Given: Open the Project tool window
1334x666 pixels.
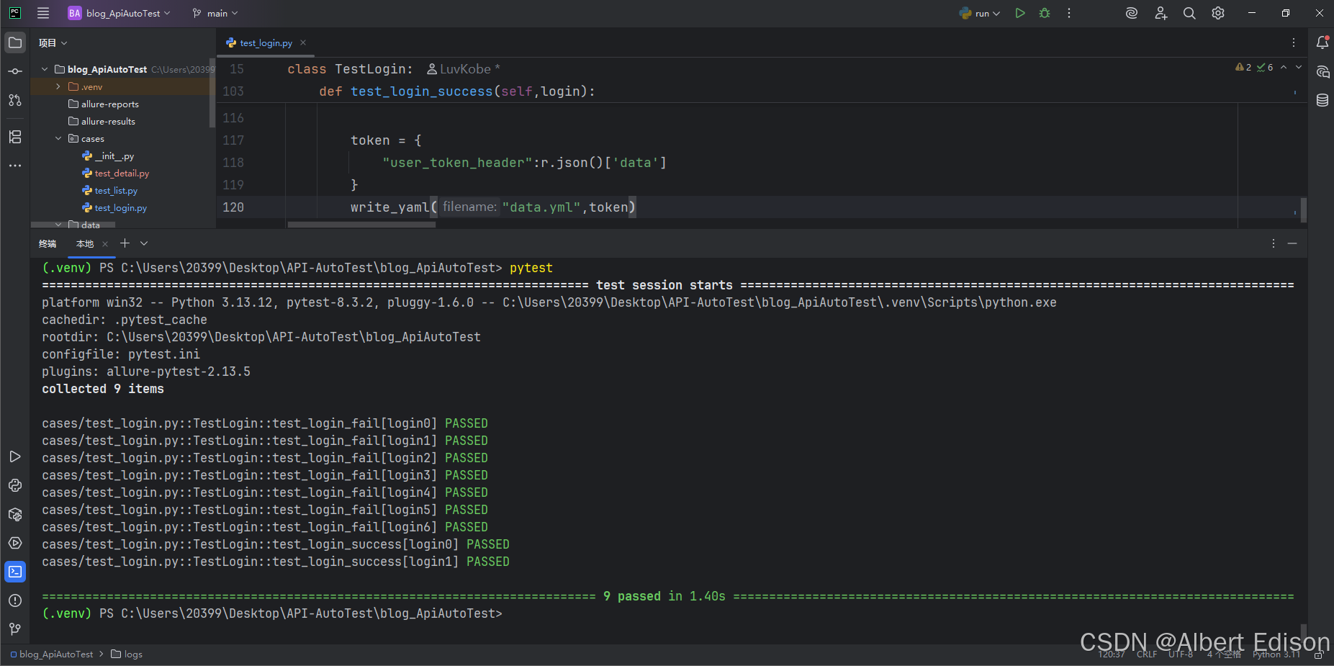Looking at the screenshot, I should point(15,42).
